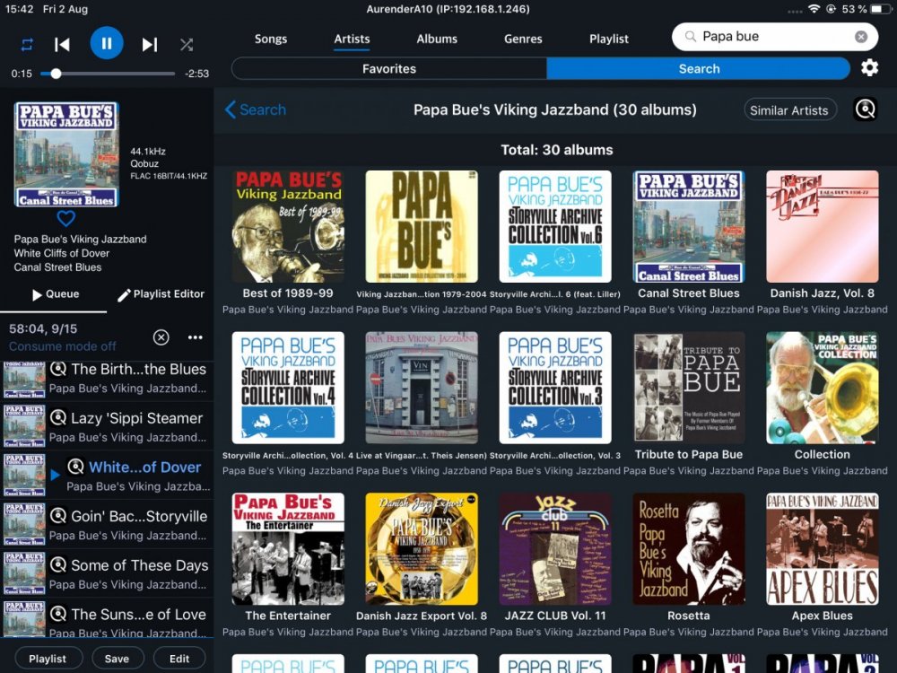Save the current queue

tap(117, 659)
